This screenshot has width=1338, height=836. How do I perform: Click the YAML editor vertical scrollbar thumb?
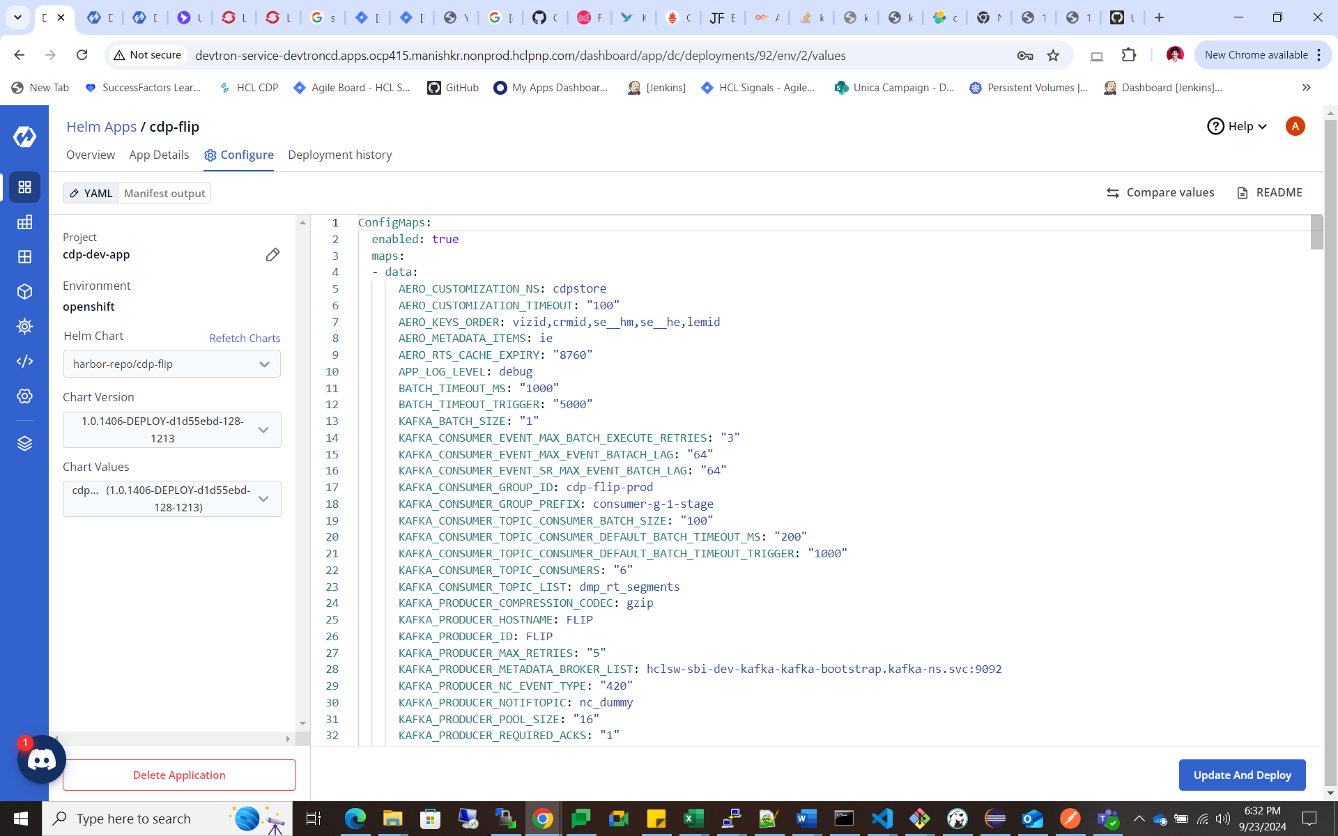[x=1316, y=233]
